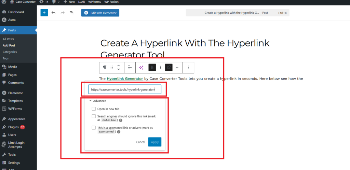Click the Add Post submenu item
350x170 pixels.
[9, 45]
